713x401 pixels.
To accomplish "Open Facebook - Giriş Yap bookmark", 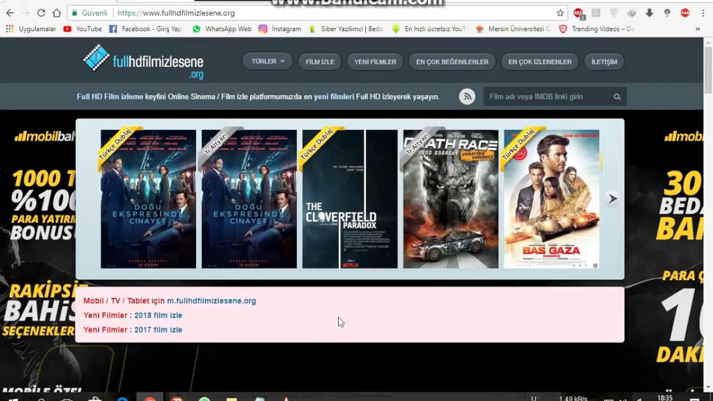I will [145, 29].
